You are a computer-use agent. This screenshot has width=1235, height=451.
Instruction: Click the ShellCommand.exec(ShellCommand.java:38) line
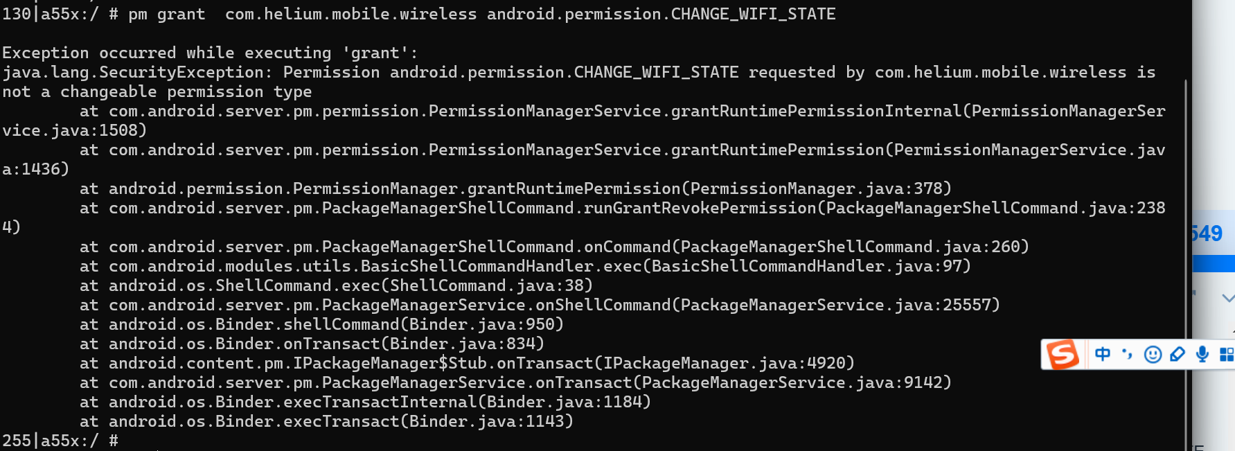[x=336, y=285]
